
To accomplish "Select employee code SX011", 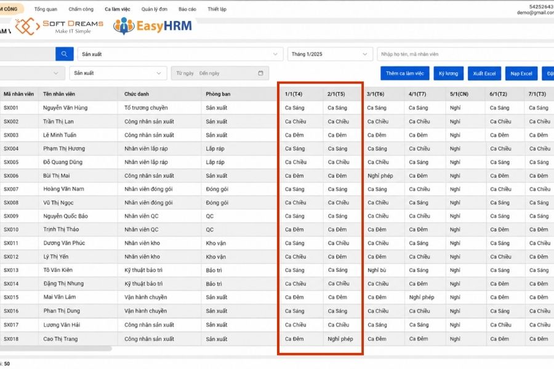I will point(11,244).
